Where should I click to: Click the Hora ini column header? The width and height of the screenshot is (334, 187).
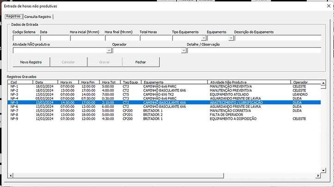pyautogui.click(x=68, y=82)
